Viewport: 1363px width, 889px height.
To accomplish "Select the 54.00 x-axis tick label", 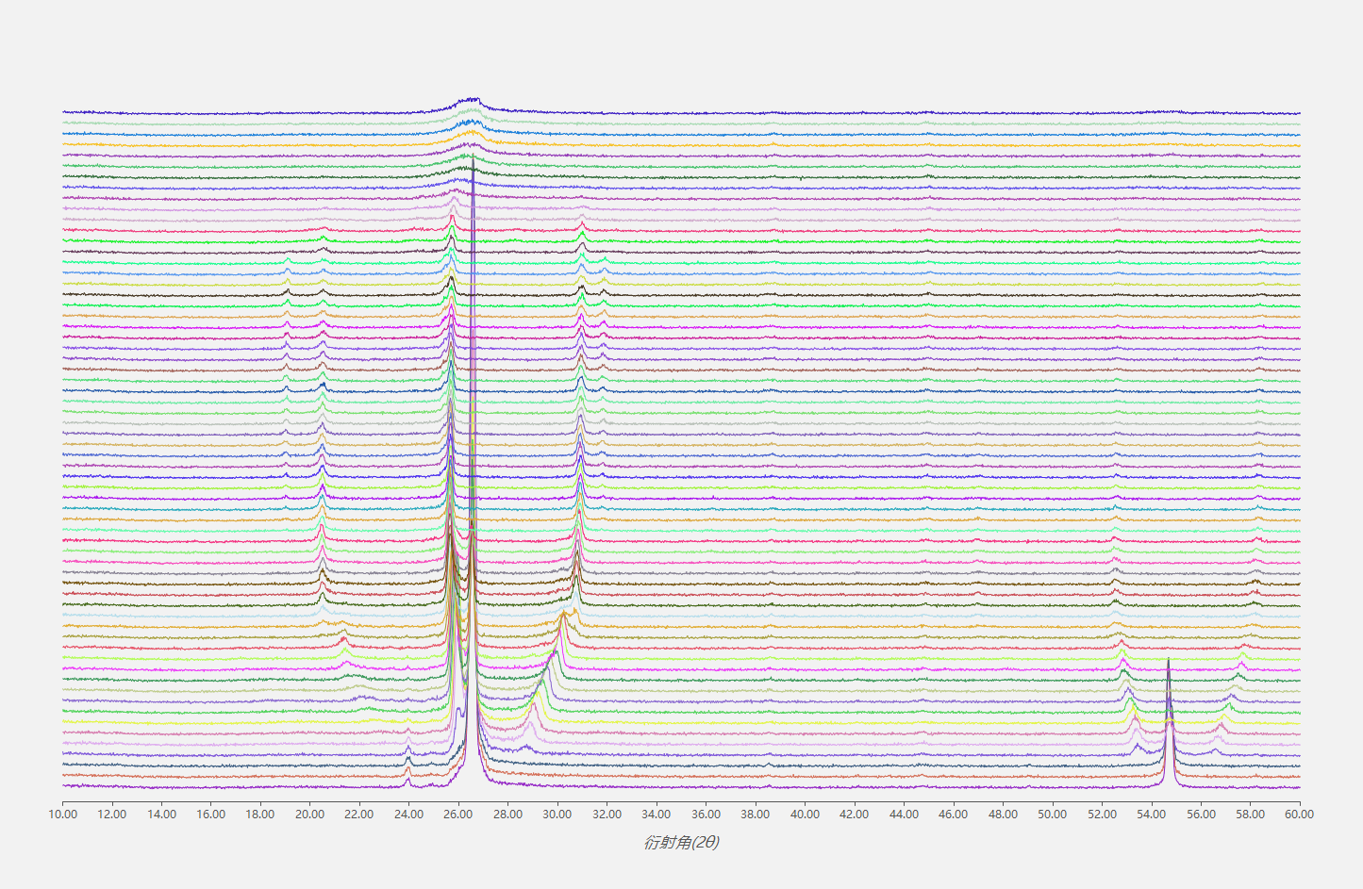I will 1151,815.
